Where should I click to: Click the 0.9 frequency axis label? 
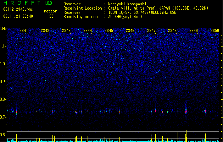(x=3, y=82)
